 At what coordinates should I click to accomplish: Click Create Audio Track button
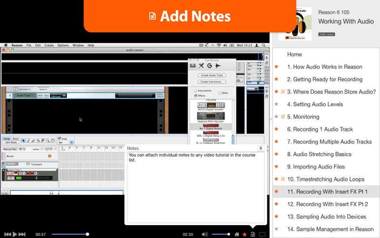click(212, 75)
